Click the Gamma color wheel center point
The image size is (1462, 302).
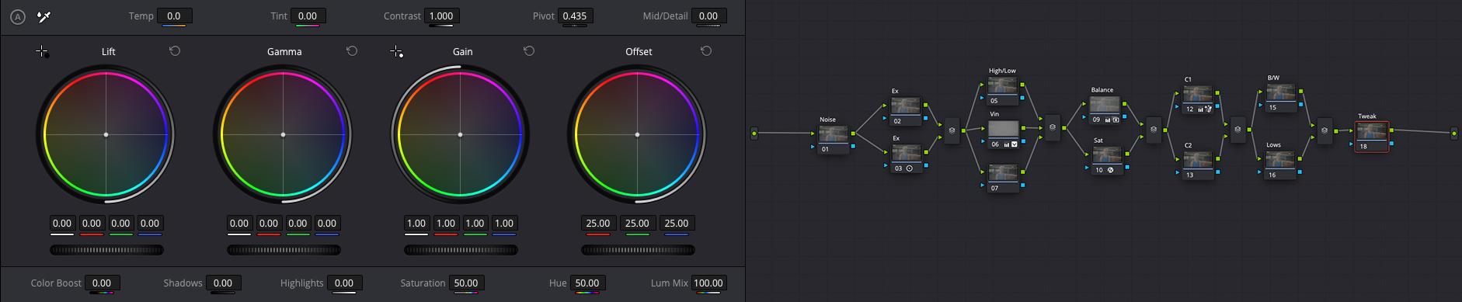point(284,135)
